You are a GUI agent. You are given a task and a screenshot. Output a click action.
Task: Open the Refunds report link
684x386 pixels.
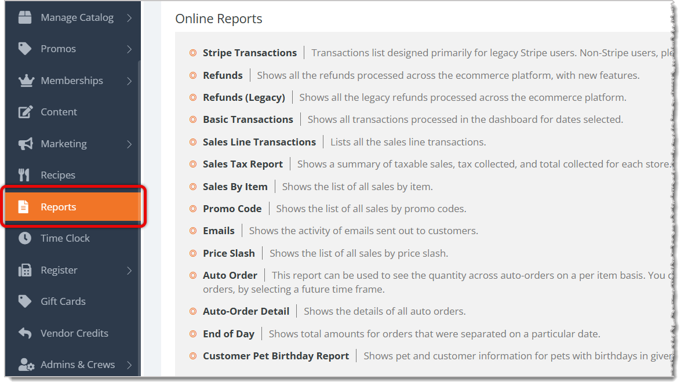223,75
